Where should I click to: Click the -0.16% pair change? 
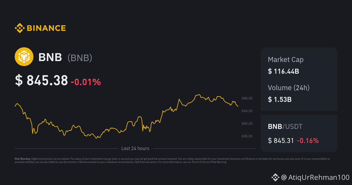tap(308, 141)
